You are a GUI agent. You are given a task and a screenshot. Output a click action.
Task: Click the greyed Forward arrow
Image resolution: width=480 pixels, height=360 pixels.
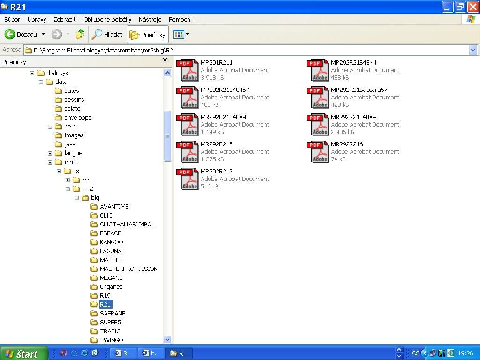coord(57,34)
